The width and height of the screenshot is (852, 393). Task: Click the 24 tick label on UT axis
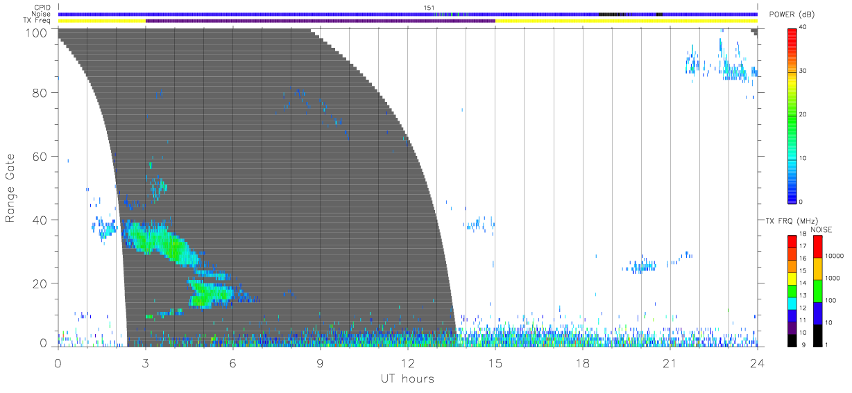click(x=758, y=363)
